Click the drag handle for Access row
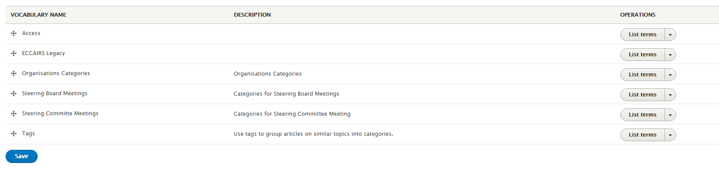The width and height of the screenshot is (719, 172). [14, 33]
